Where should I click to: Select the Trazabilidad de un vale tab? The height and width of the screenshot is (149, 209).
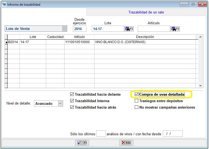tap(146, 12)
